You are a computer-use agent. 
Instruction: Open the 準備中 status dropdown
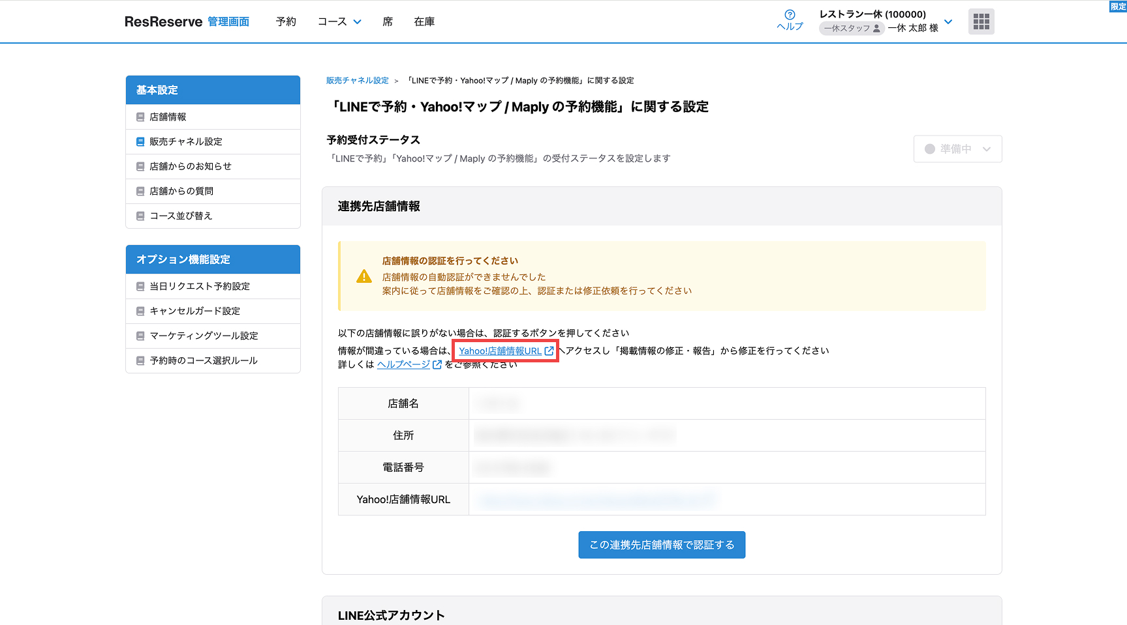(x=957, y=149)
